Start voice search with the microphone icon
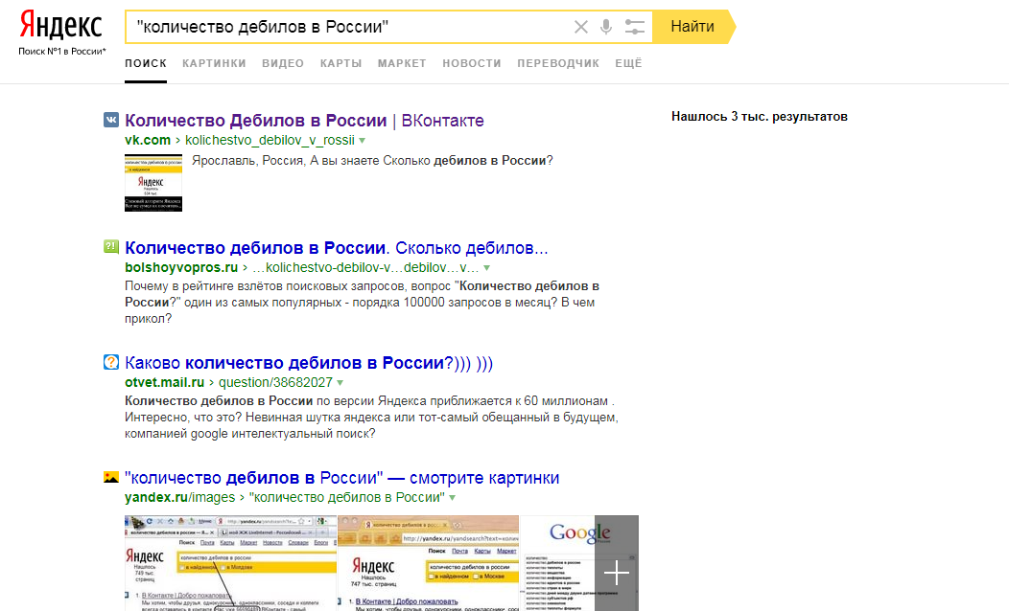 605,27
